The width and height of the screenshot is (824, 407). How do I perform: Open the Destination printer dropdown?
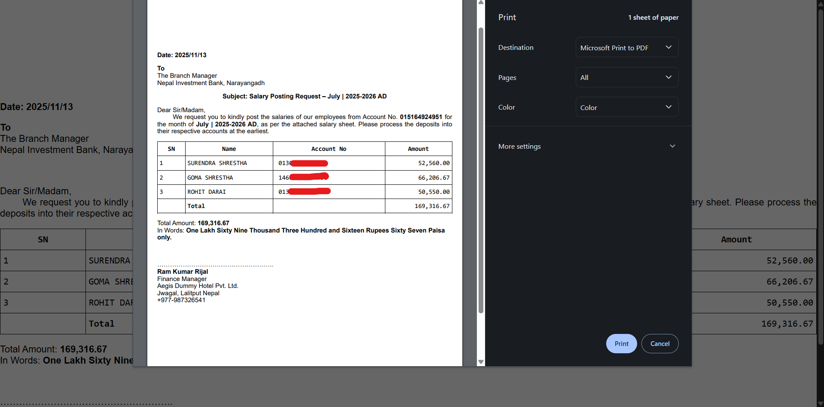tap(626, 47)
